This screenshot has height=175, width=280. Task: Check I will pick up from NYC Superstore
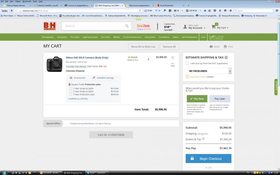(187, 63)
